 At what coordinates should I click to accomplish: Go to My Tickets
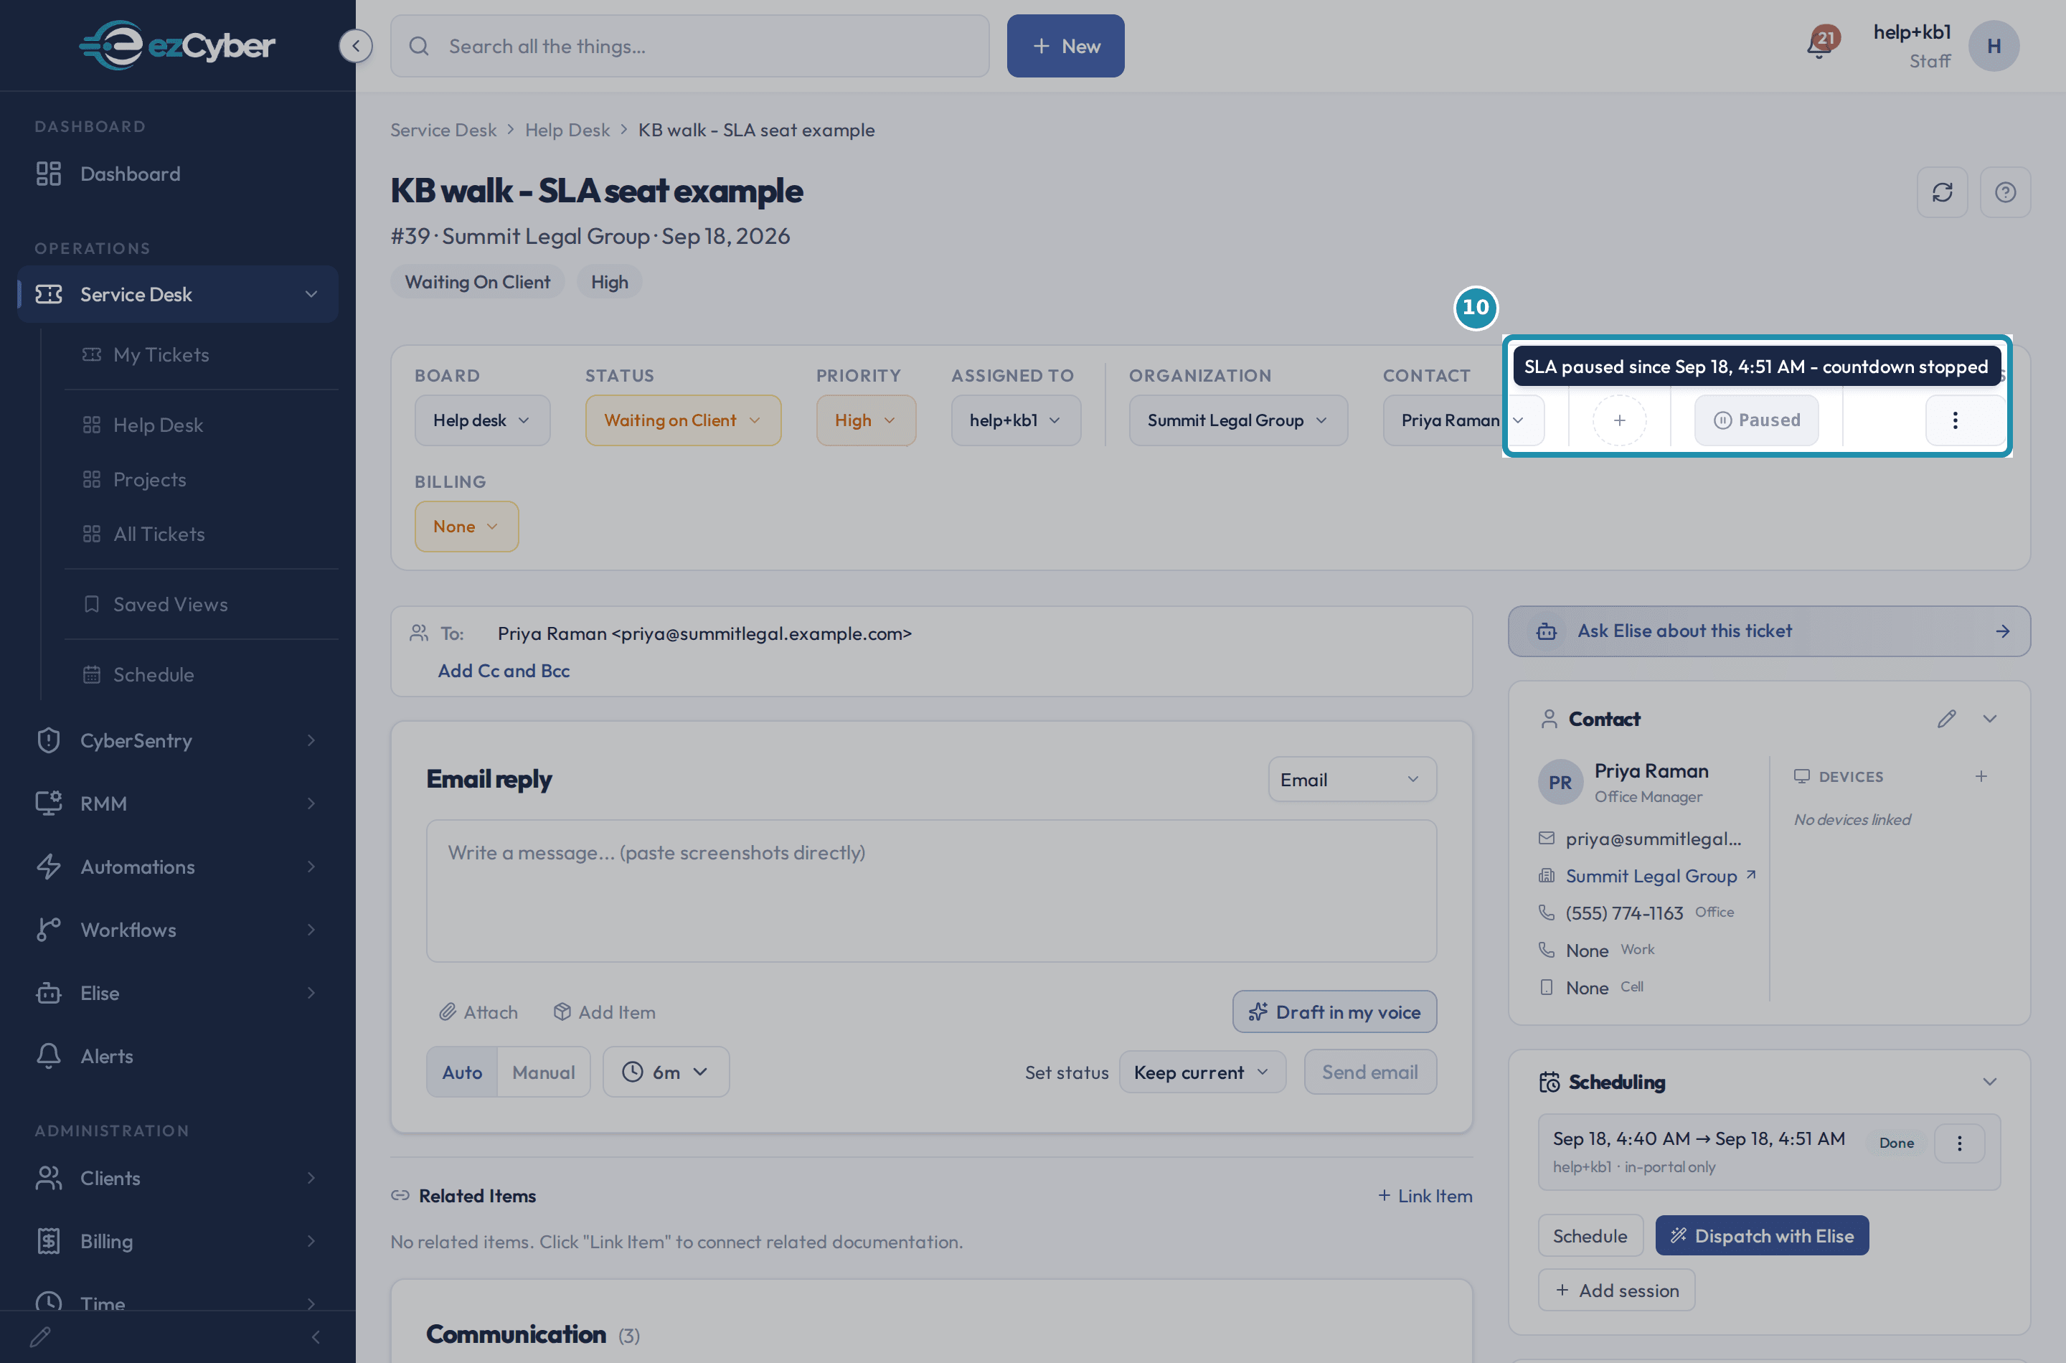[x=202, y=354]
